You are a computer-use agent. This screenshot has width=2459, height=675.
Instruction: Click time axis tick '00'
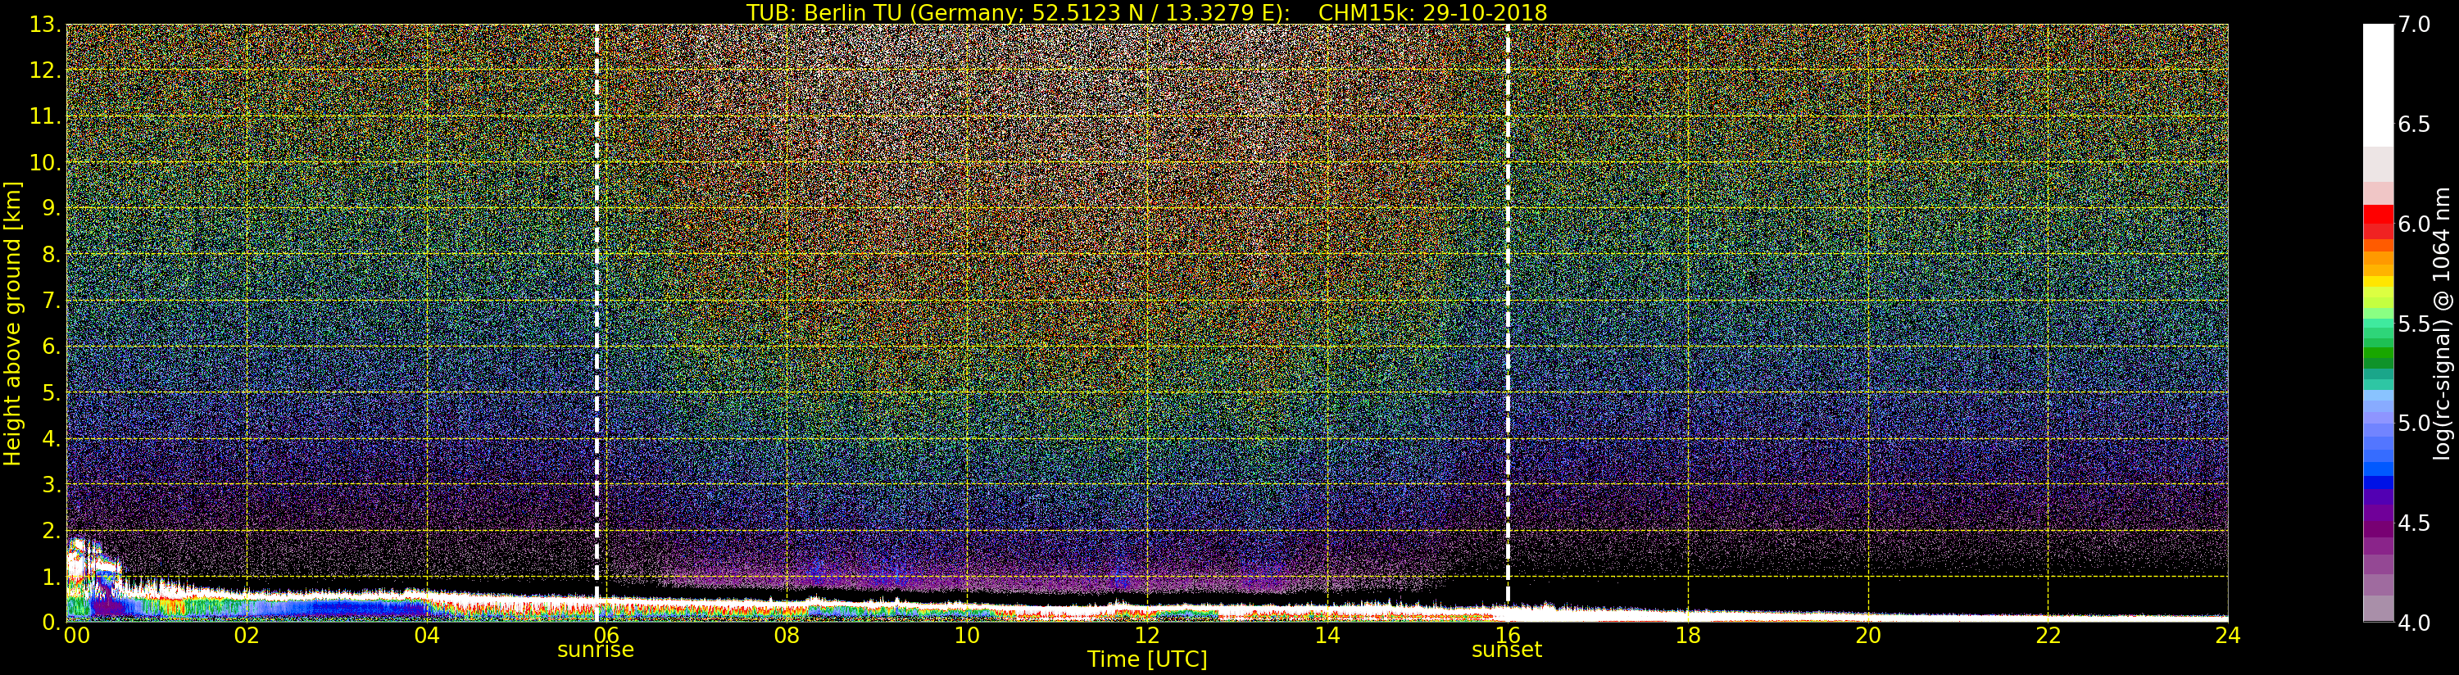[76, 635]
